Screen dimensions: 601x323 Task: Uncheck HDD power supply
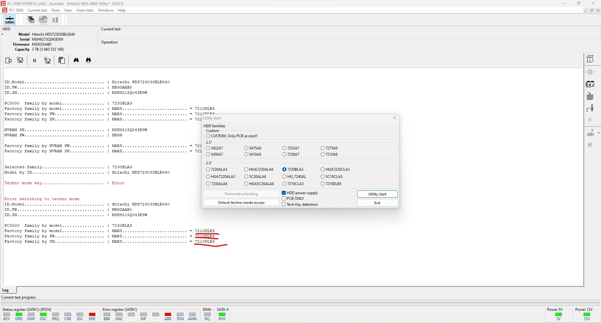(x=284, y=193)
